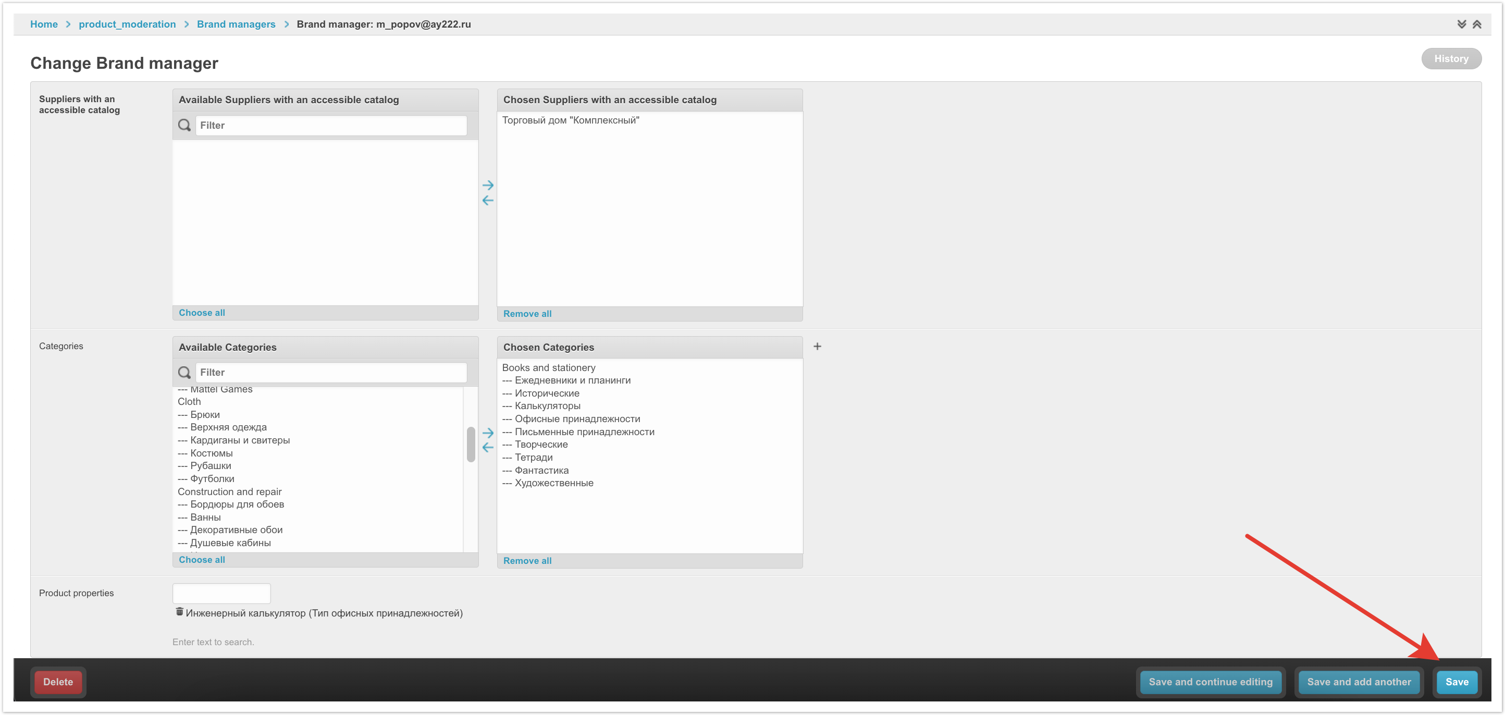
Task: Open the History button
Action: (1451, 58)
